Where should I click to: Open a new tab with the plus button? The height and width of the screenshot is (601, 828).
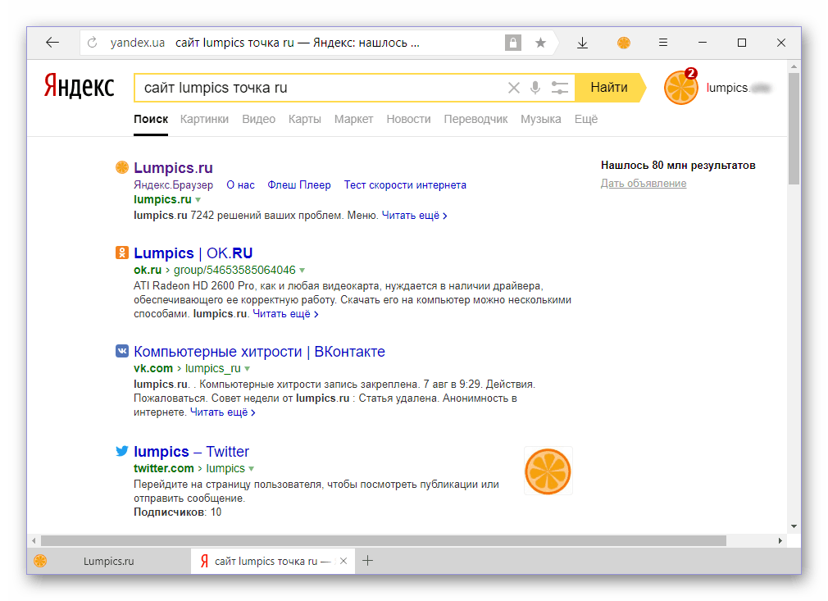point(368,561)
